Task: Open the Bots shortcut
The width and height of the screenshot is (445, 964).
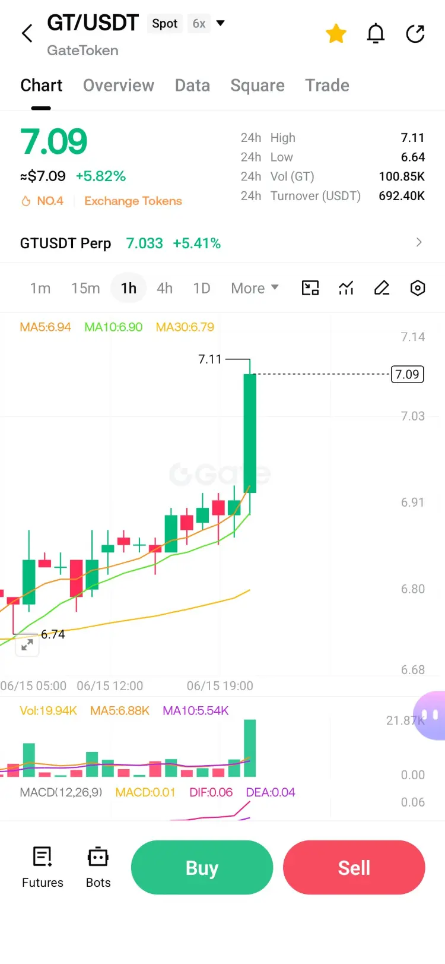Action: tap(98, 867)
